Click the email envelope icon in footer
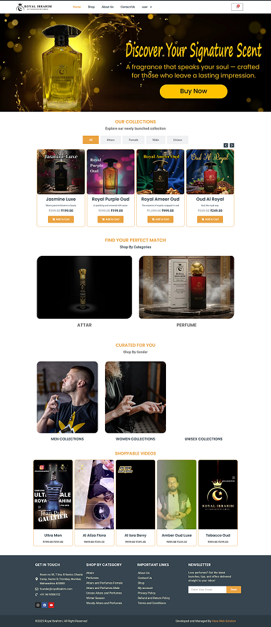This screenshot has height=627, width=271. coord(37,589)
